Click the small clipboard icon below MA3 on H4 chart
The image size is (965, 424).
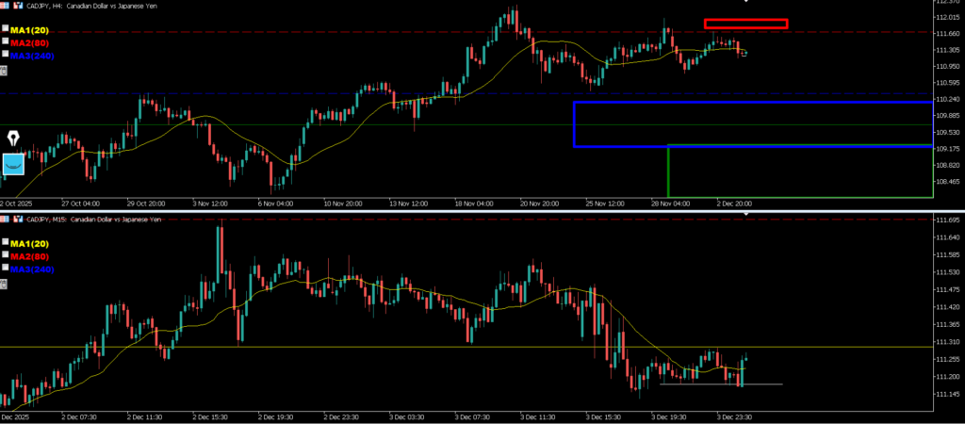4,71
